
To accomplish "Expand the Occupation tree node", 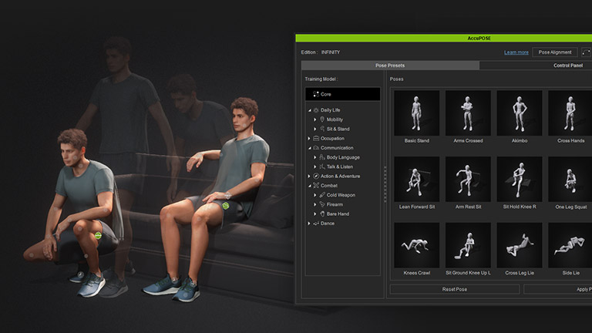I will tap(309, 139).
